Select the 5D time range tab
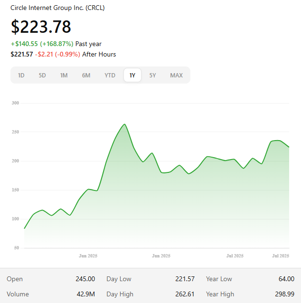 click(42, 75)
